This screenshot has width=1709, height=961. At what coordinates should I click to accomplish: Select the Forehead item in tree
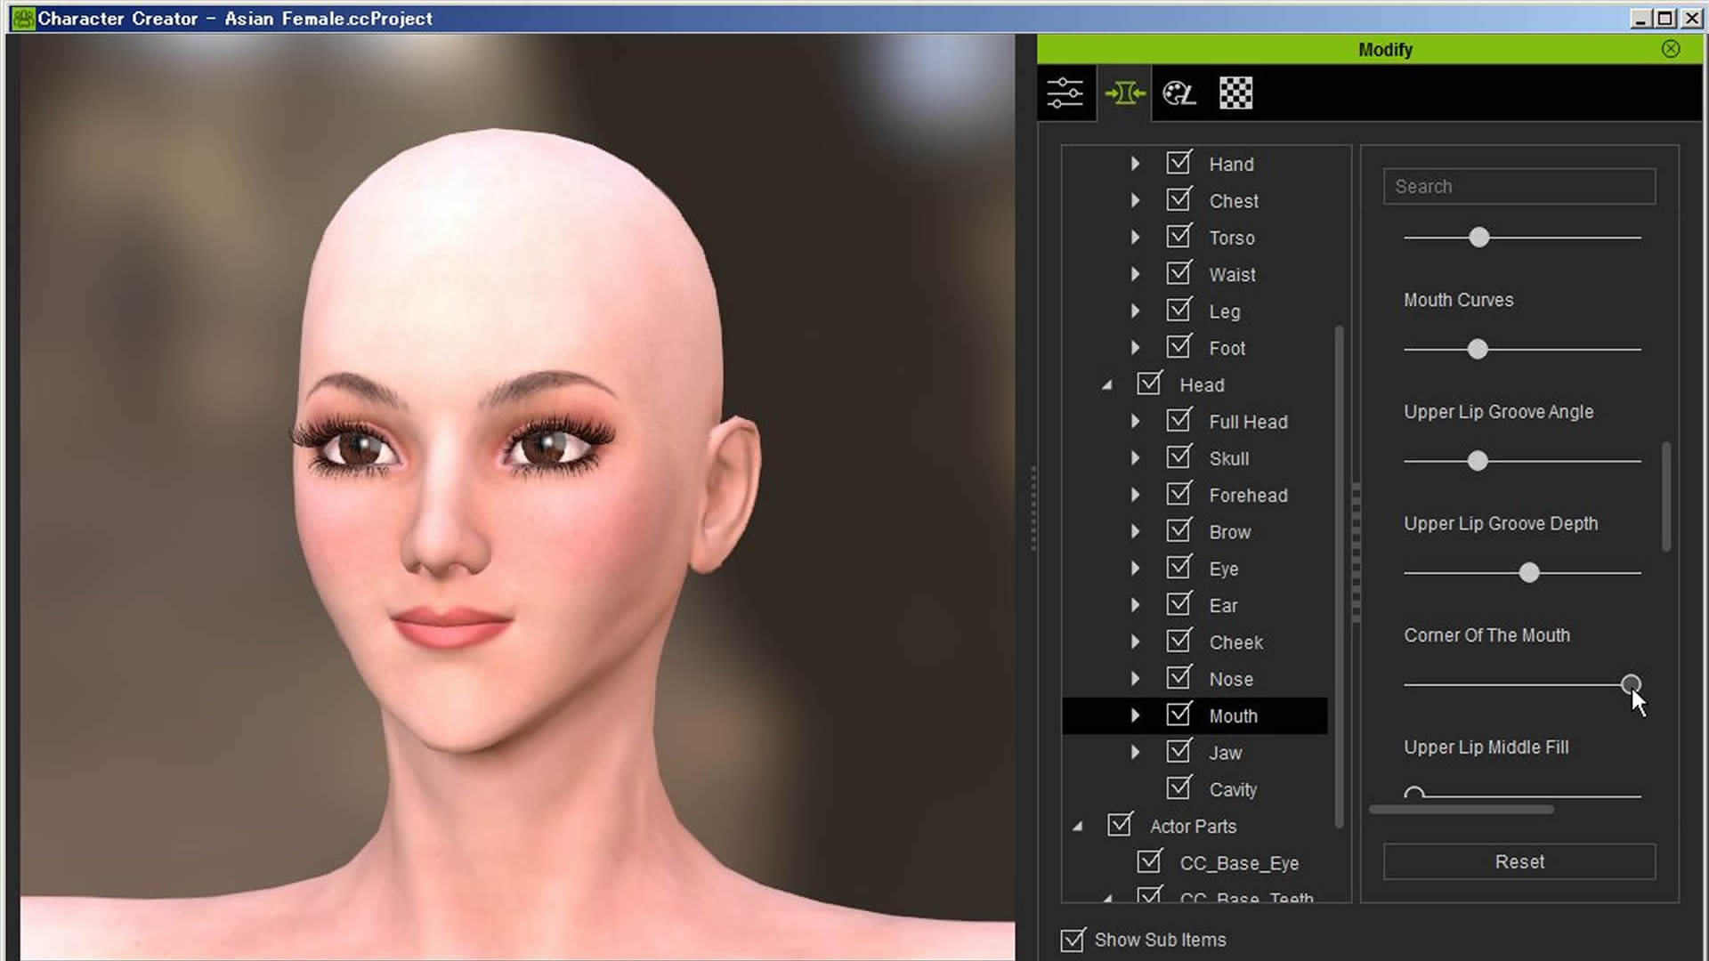[x=1248, y=496]
